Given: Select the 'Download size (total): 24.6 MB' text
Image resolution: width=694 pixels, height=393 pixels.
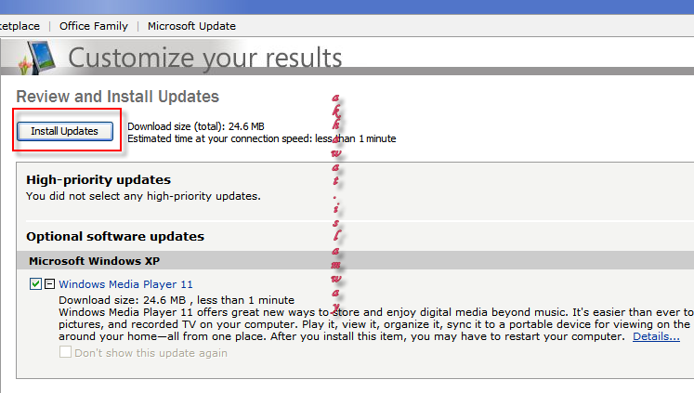Looking at the screenshot, I should click(x=196, y=126).
